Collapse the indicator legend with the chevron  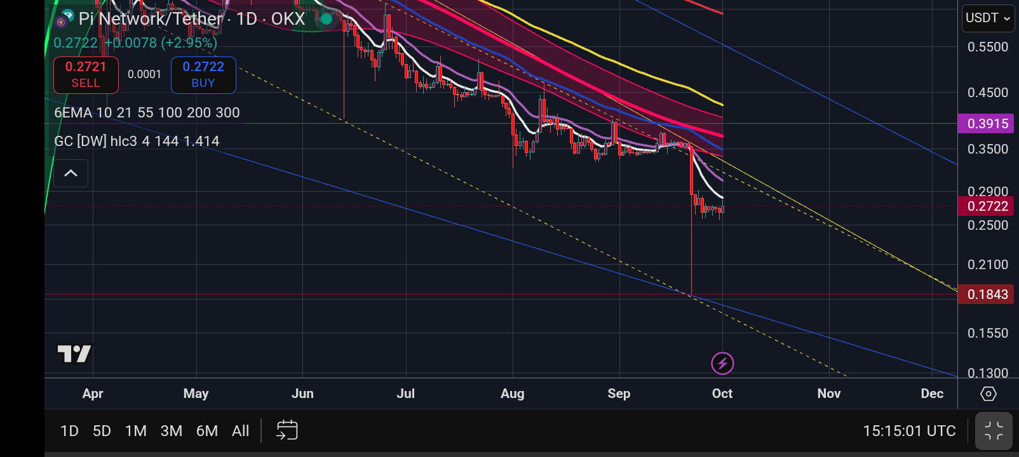pos(71,173)
